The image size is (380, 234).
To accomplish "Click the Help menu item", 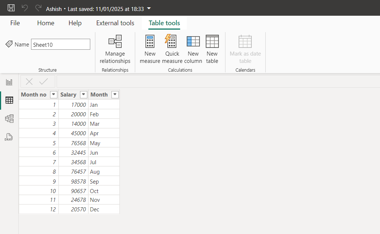I will (x=75, y=23).
